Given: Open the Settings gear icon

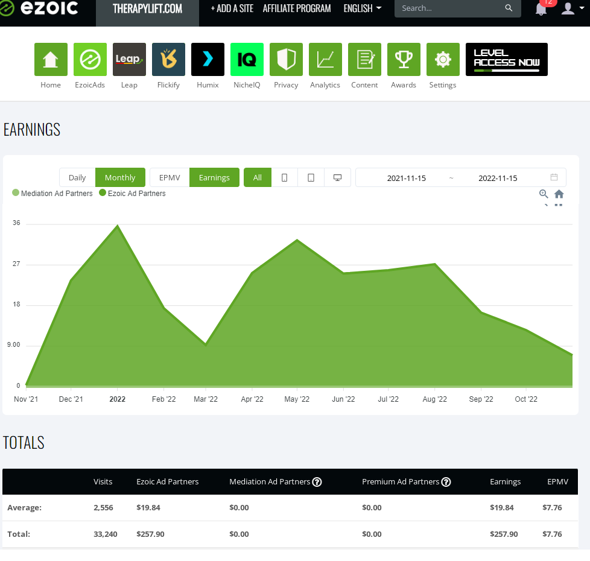Looking at the screenshot, I should 443,60.
